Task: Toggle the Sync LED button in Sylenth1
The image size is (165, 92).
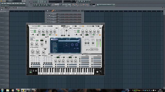Action: point(83,26)
